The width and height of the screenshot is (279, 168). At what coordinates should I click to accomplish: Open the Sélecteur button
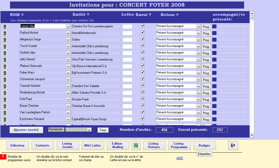[x=17, y=145]
